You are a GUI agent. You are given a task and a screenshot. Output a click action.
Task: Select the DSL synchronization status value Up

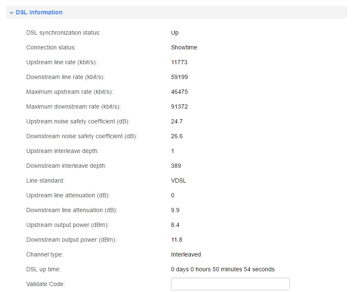(175, 33)
